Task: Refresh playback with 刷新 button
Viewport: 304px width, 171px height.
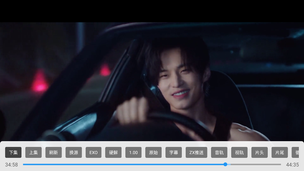Action: 54,152
